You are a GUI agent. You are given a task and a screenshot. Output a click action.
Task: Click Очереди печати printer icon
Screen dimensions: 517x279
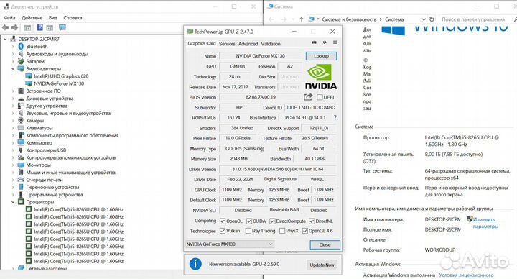point(21,180)
